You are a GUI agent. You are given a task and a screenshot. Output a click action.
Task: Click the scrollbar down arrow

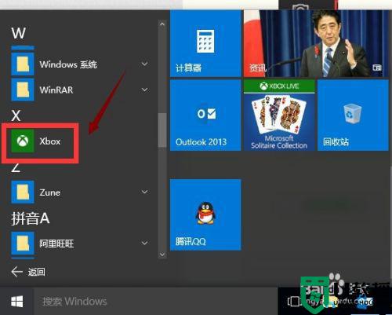(x=162, y=255)
